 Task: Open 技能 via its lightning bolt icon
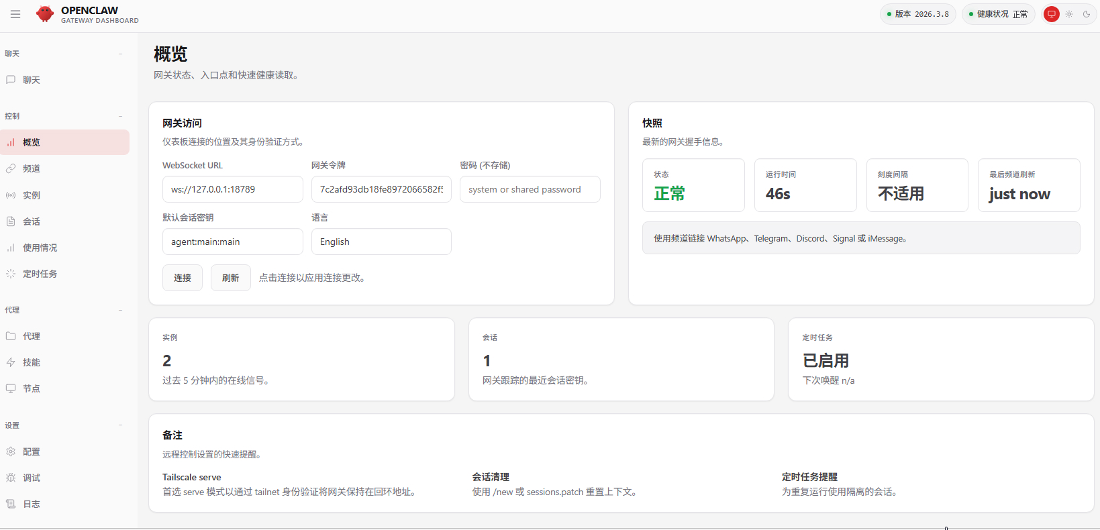(x=11, y=362)
